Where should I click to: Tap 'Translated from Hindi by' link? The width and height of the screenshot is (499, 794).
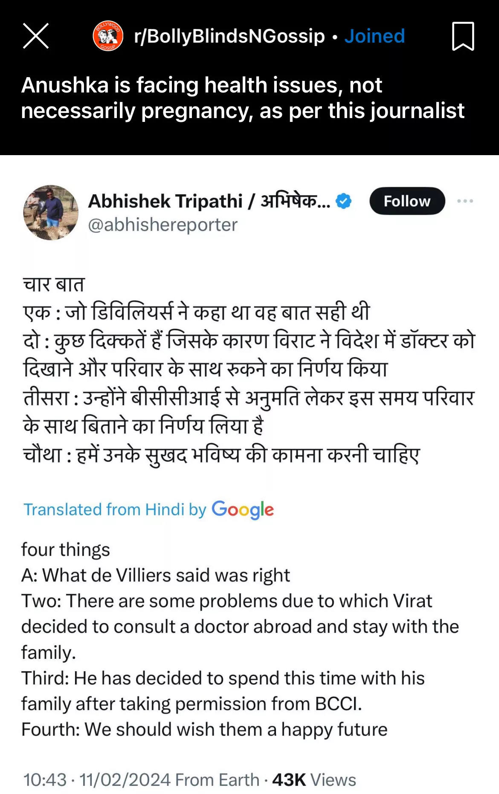(115, 510)
